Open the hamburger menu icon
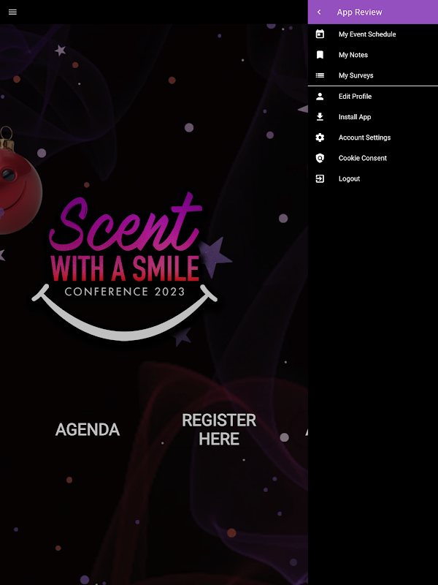Screen dimensions: 438x585 (12, 12)
